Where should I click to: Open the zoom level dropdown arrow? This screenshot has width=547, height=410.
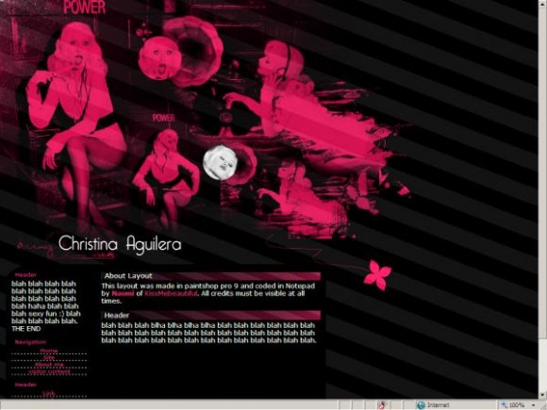pos(534,405)
